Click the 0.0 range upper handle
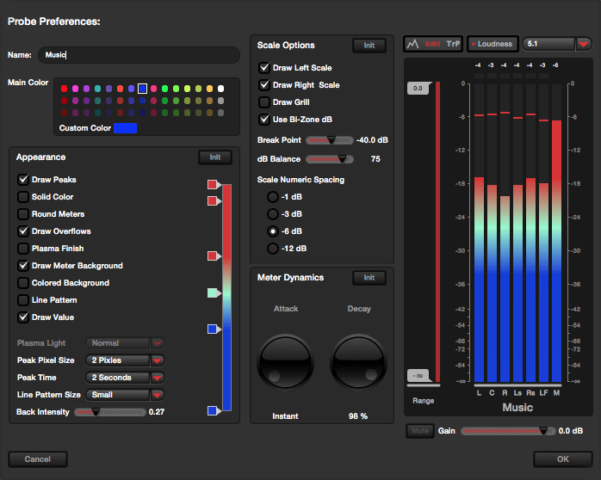The width and height of the screenshot is (601, 480). coord(419,89)
